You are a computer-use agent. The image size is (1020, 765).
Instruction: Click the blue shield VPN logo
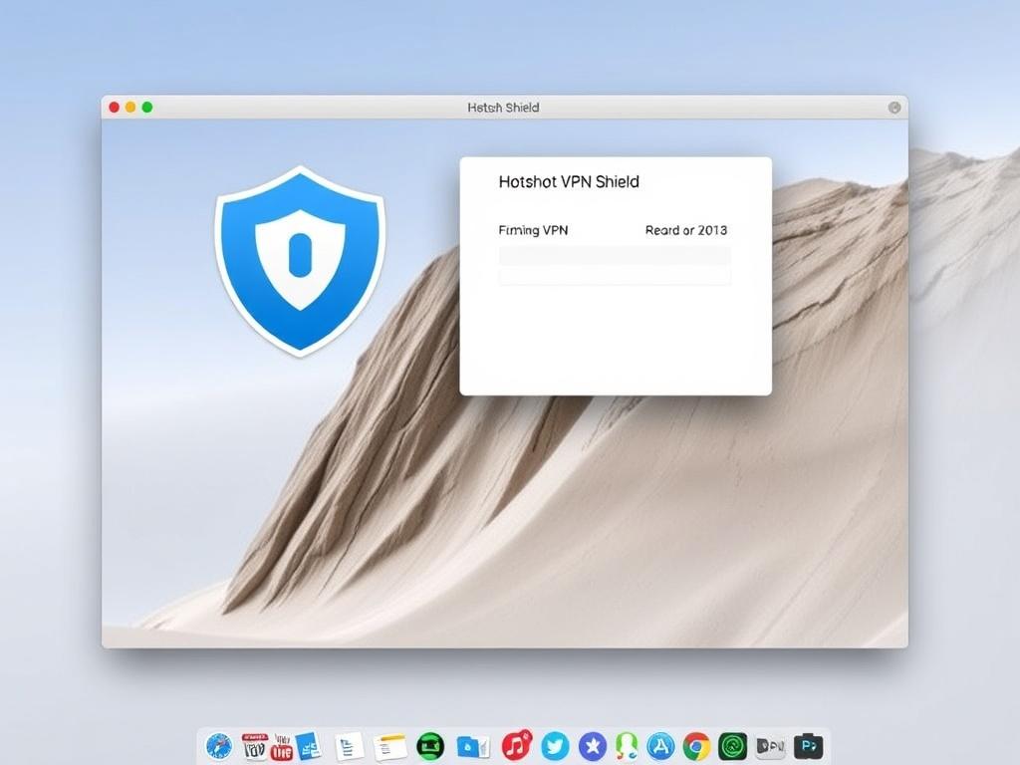[x=300, y=261]
